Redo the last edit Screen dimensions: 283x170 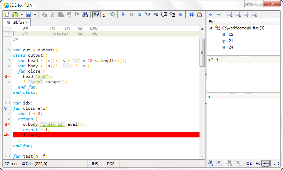point(77,15)
